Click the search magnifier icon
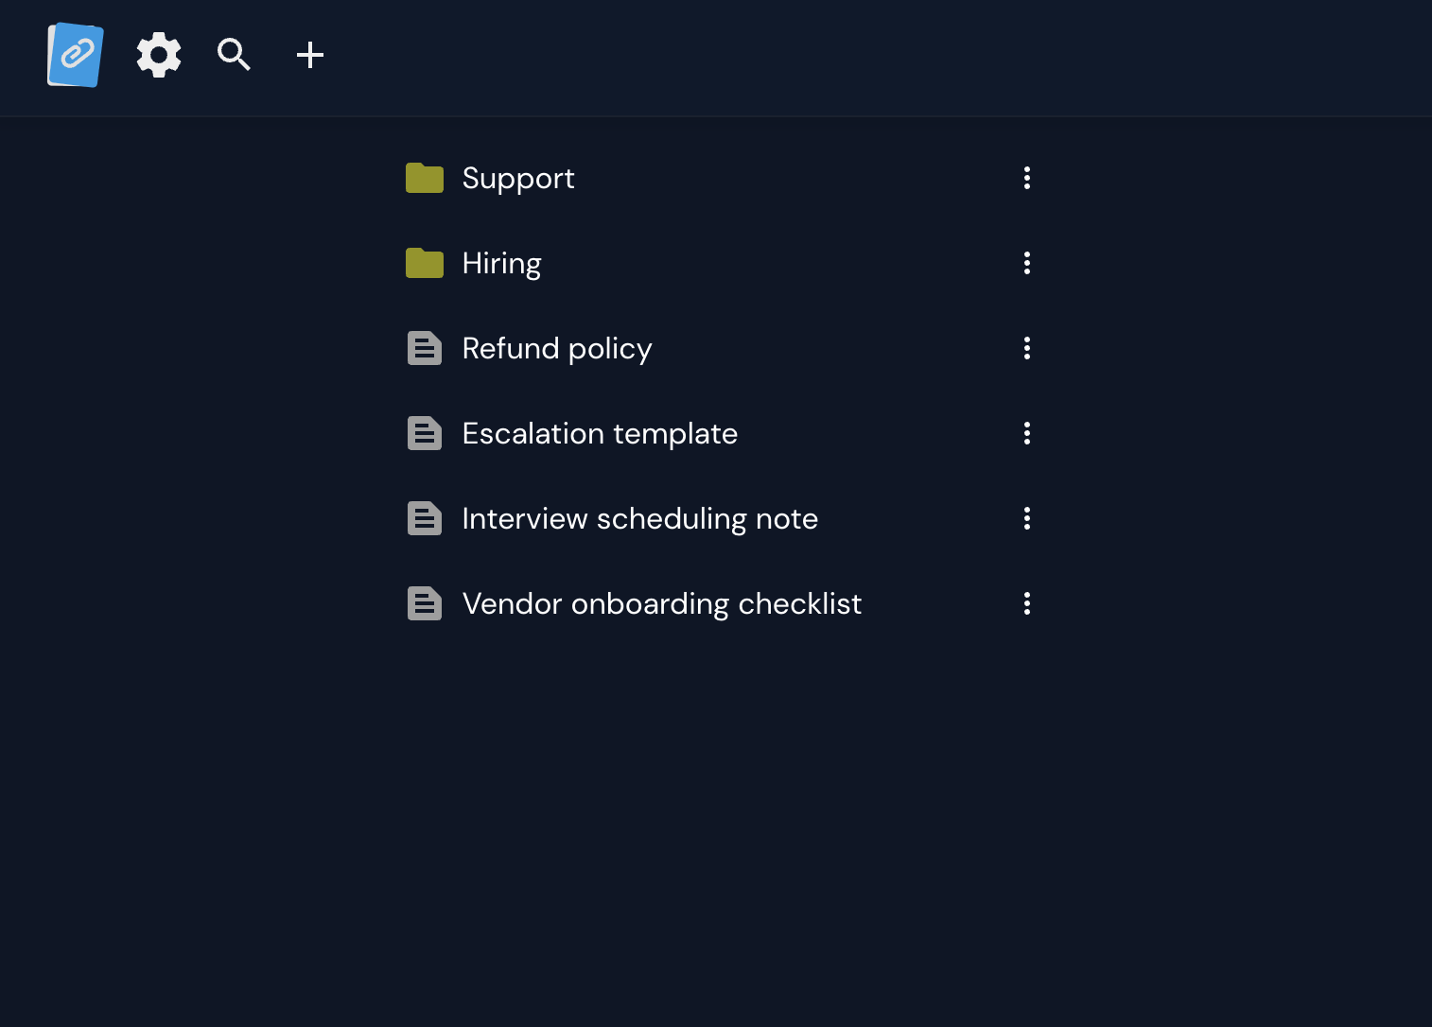 (x=234, y=55)
